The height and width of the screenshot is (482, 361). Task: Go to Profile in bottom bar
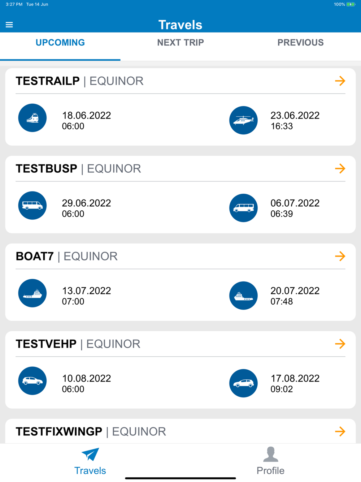tap(270, 461)
